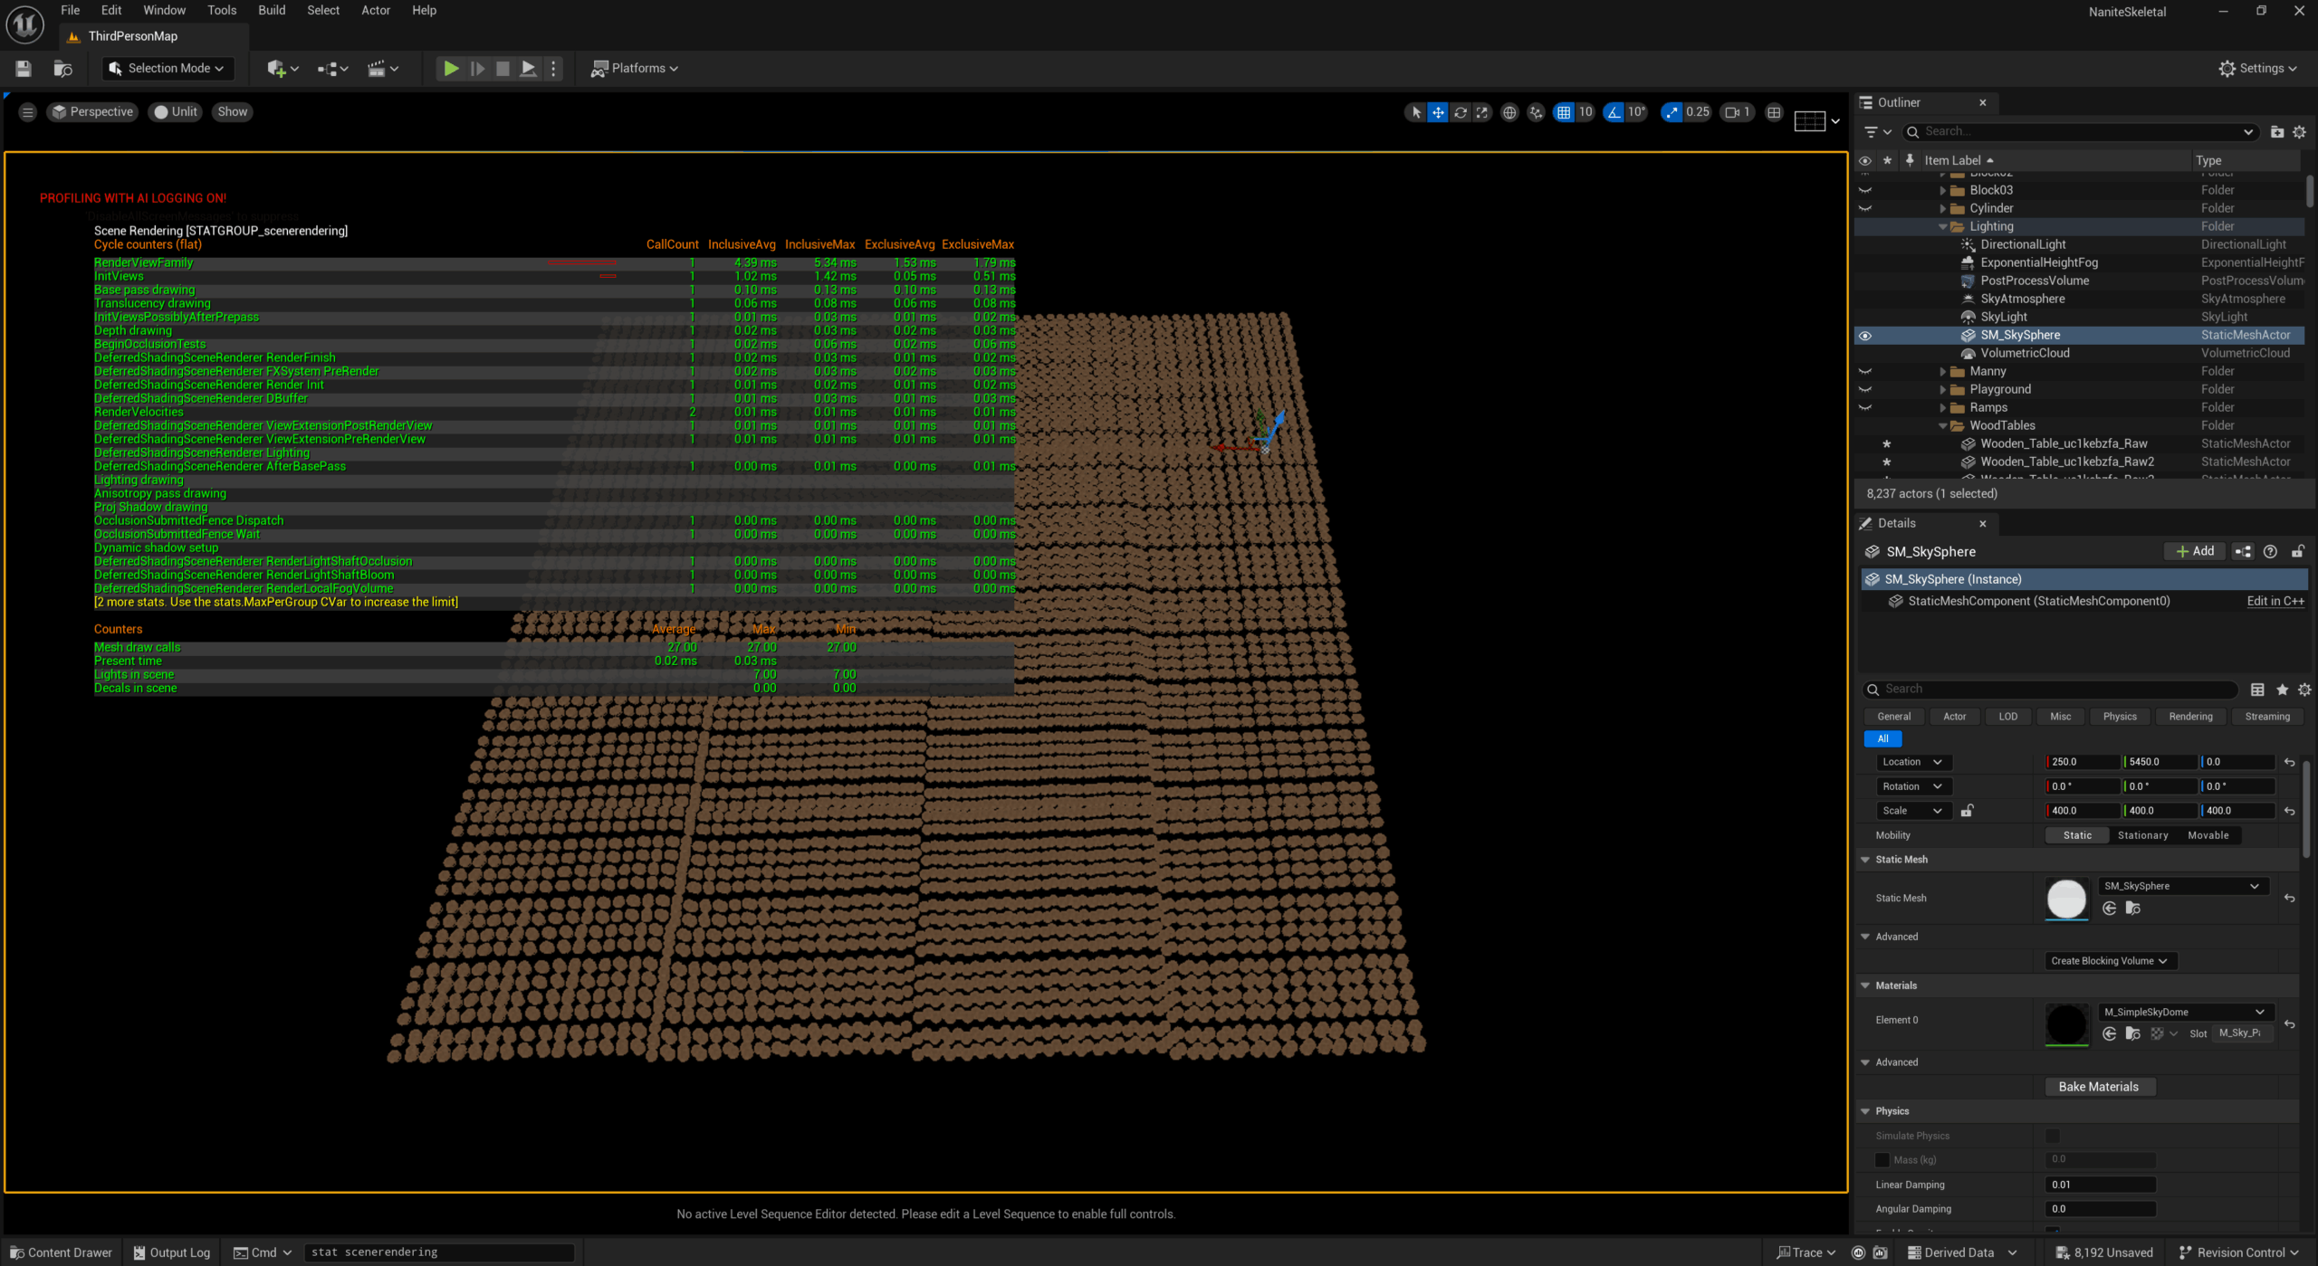
Task: Save the current level with the floppy disk icon
Action: click(24, 69)
